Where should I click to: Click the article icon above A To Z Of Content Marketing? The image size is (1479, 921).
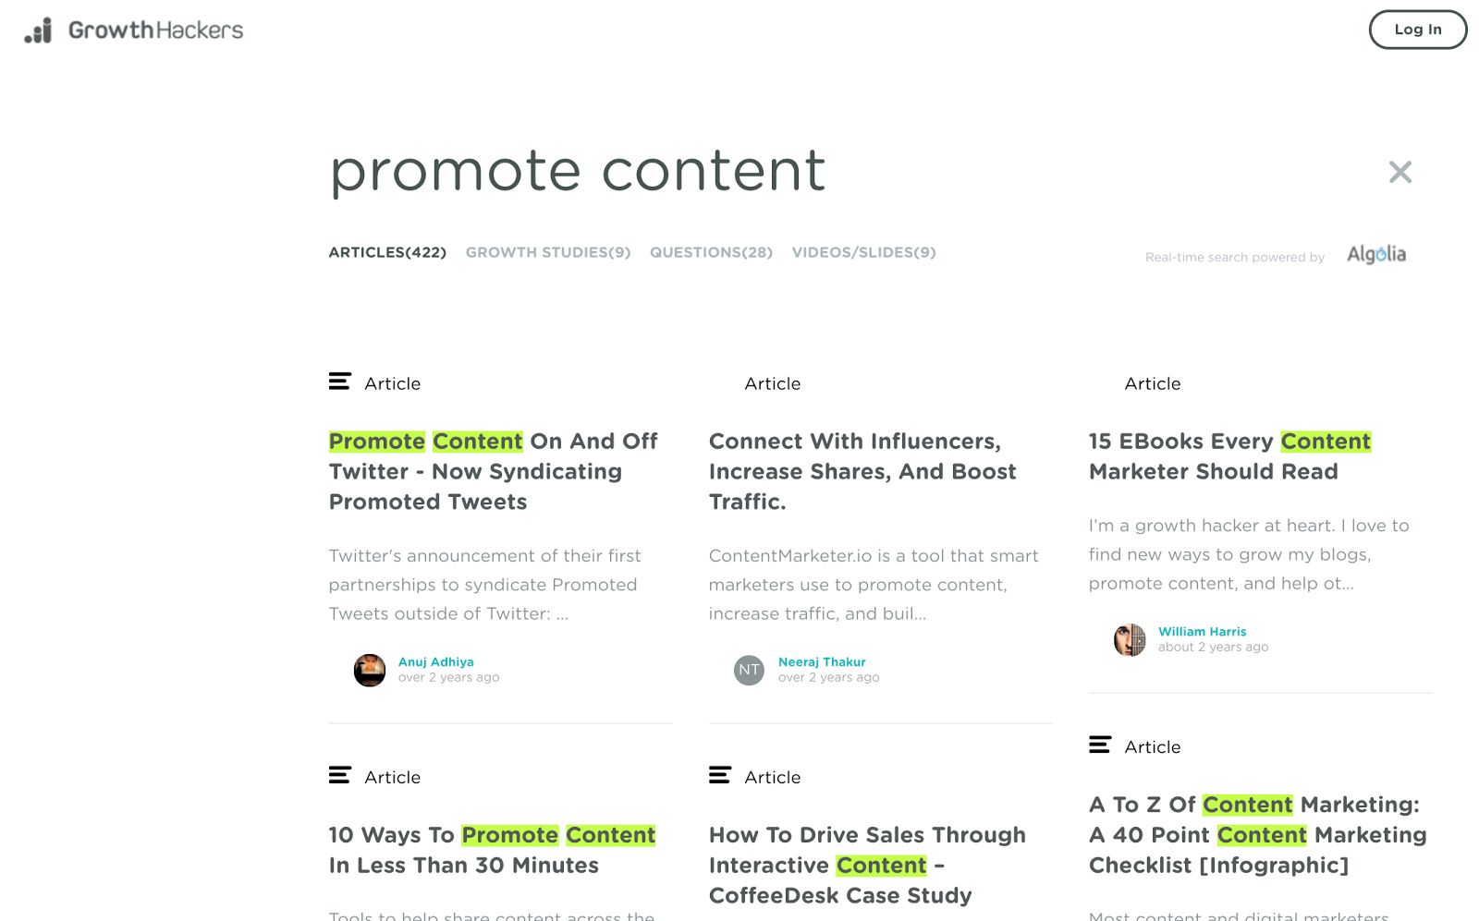tap(1100, 745)
